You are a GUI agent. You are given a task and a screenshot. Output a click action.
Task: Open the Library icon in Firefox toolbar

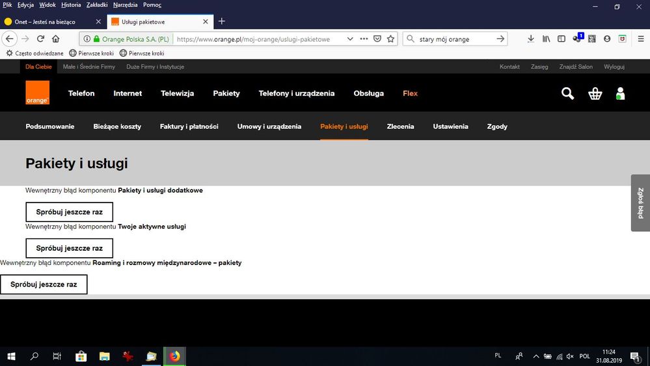pyautogui.click(x=547, y=39)
